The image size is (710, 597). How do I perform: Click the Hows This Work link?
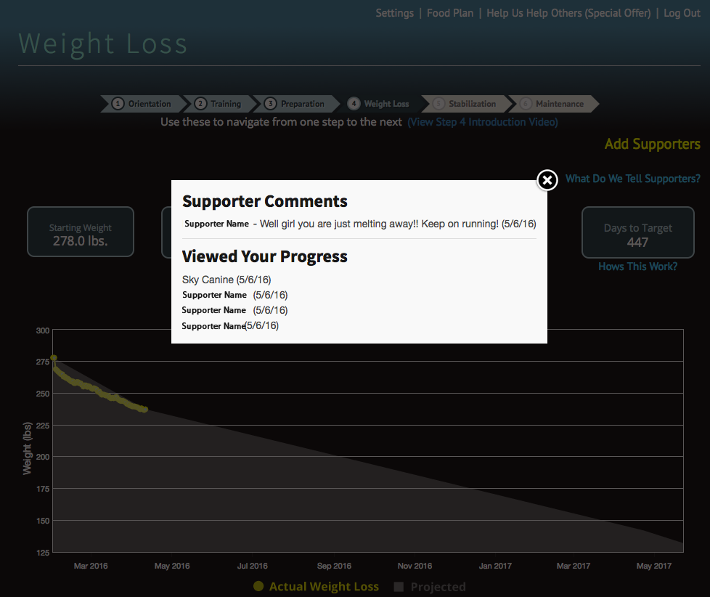coord(637,267)
